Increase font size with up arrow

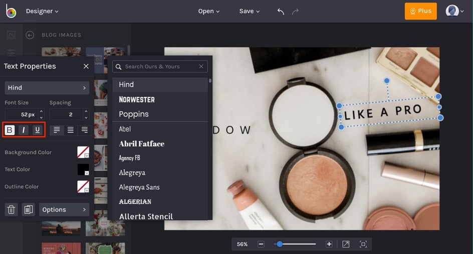click(41, 111)
